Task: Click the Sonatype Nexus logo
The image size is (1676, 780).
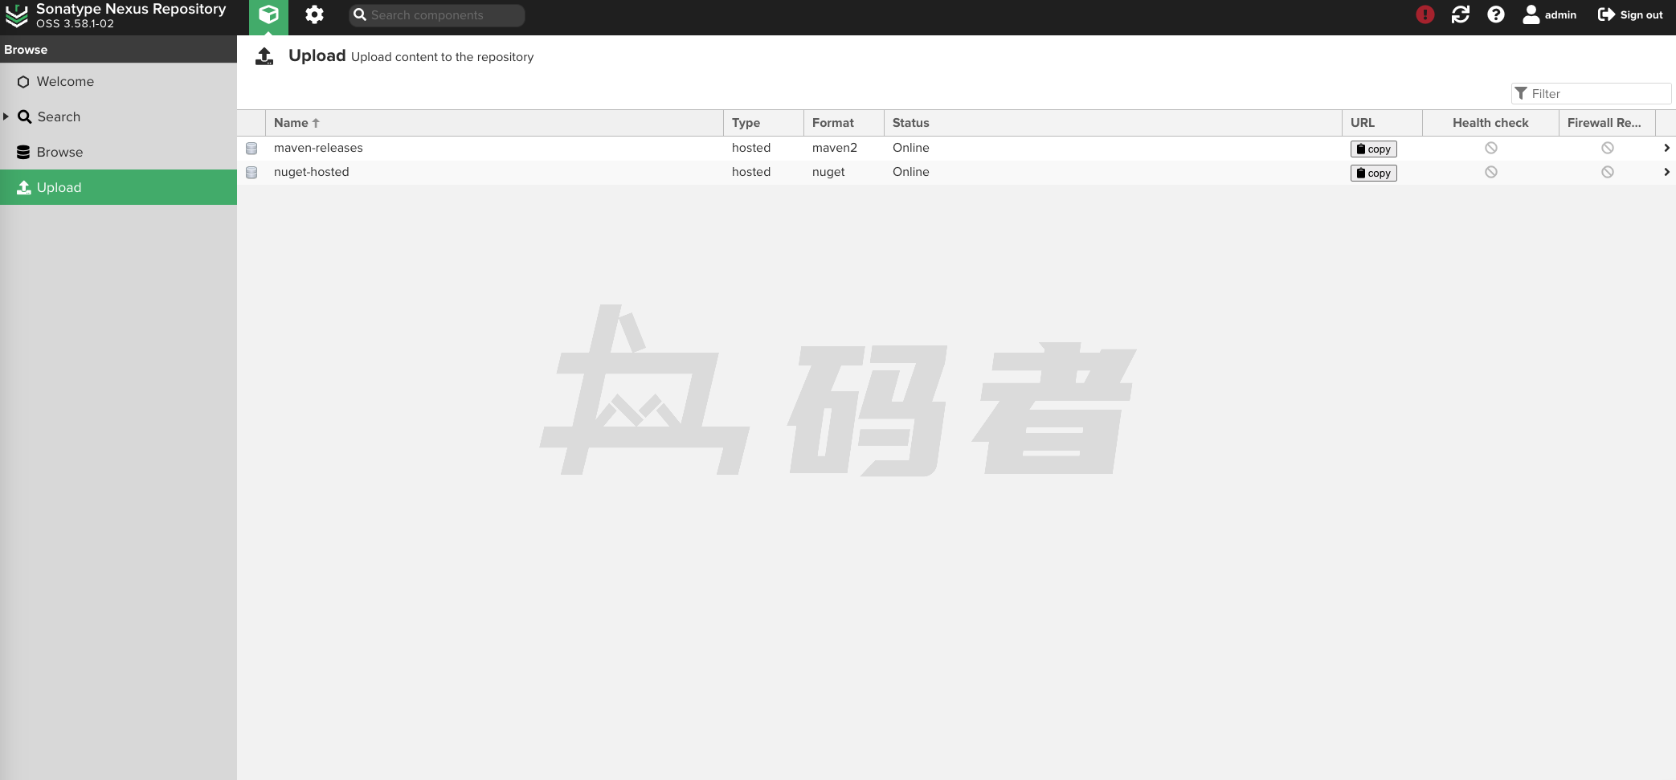Action: pyautogui.click(x=17, y=15)
